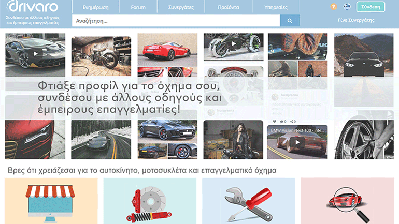399x224 pixels.
Task: Open the Ενημέρωση menu item
Action: click(x=96, y=7)
